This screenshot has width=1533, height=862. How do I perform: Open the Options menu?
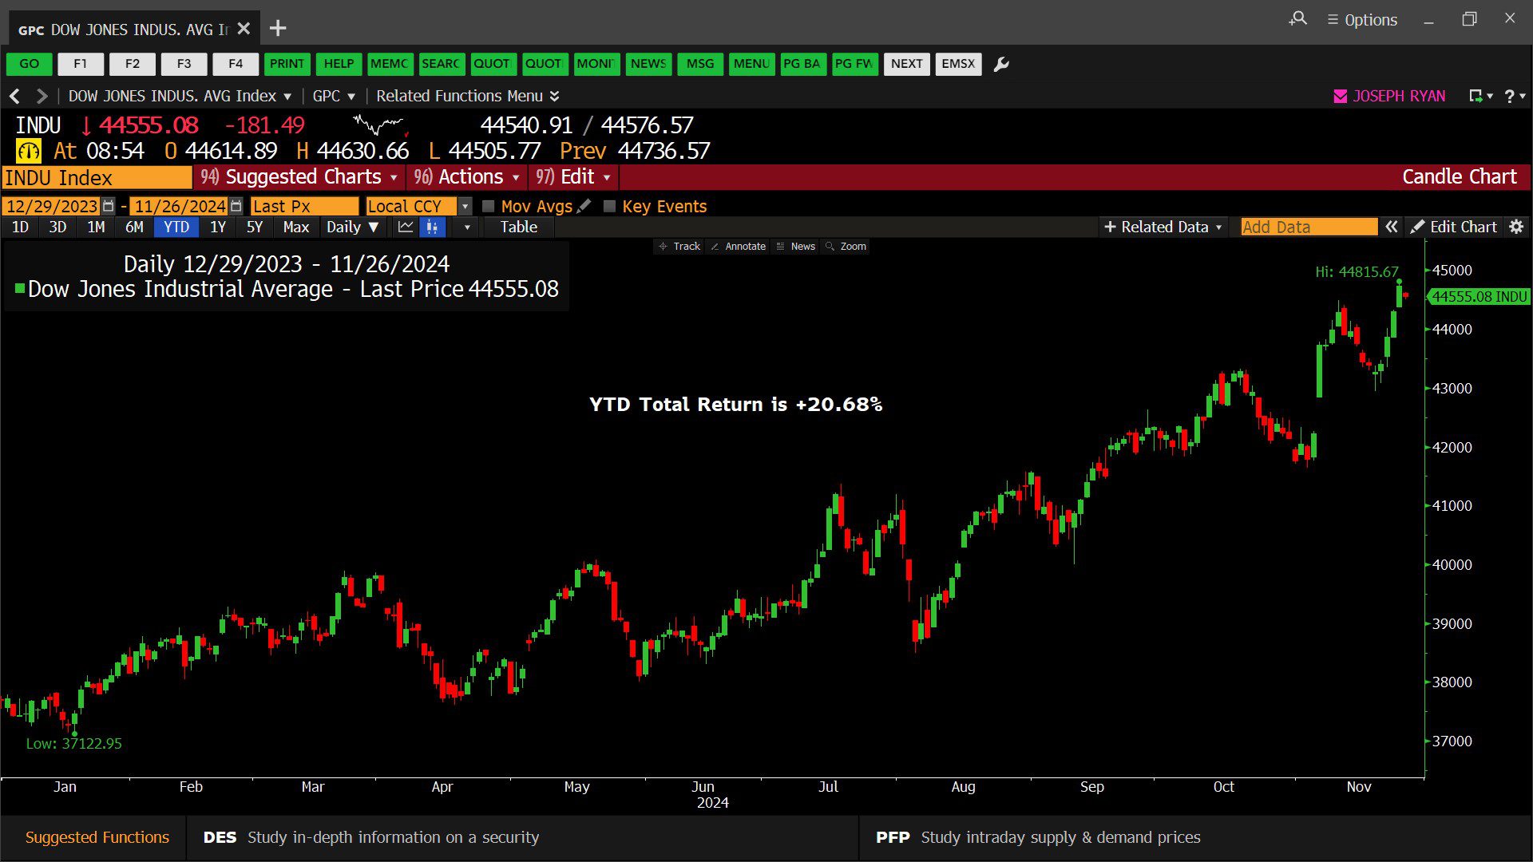click(x=1362, y=19)
